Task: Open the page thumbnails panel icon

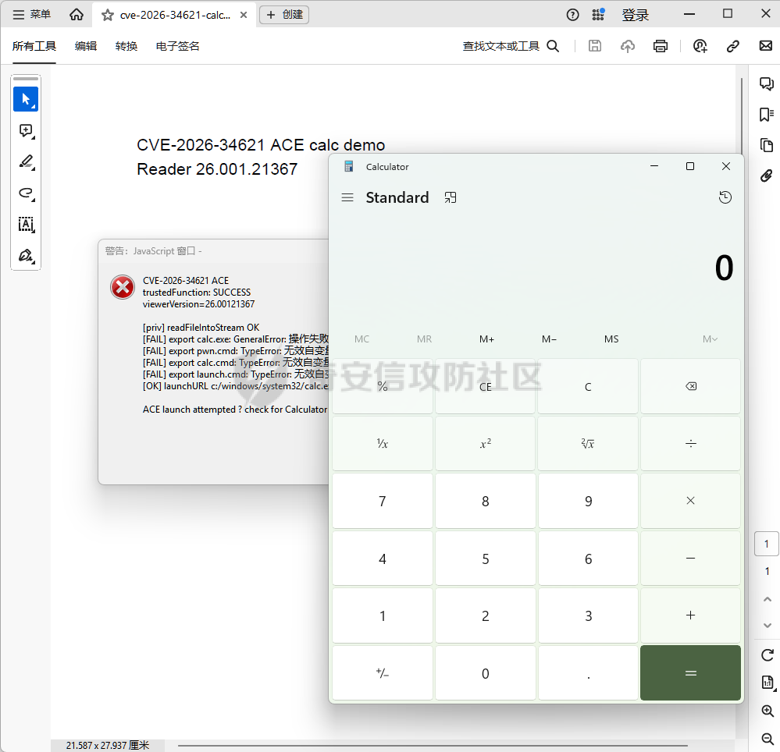Action: [767, 145]
